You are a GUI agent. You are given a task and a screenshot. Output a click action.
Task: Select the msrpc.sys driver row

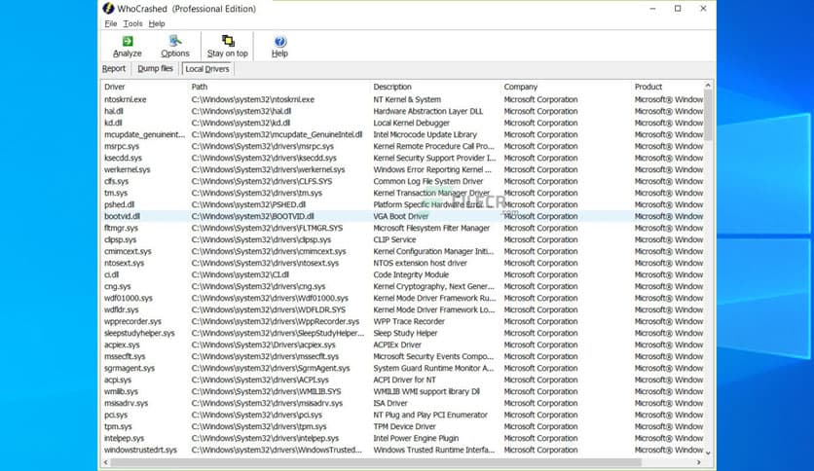point(403,146)
